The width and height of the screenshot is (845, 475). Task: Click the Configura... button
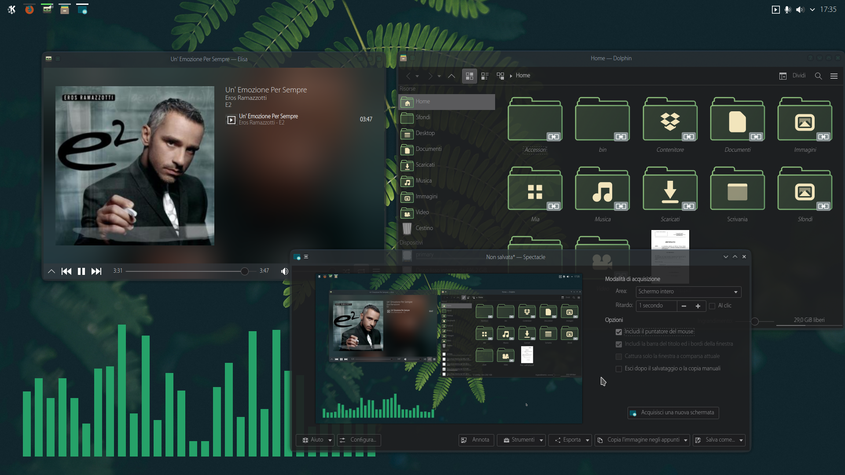(359, 440)
